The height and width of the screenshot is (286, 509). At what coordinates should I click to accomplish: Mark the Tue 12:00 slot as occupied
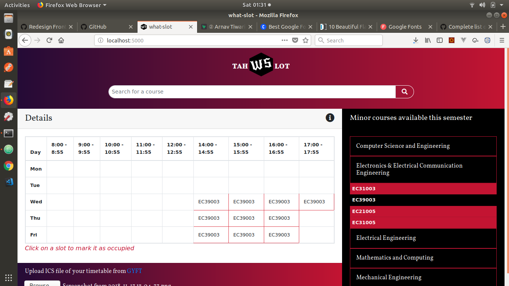(178, 185)
